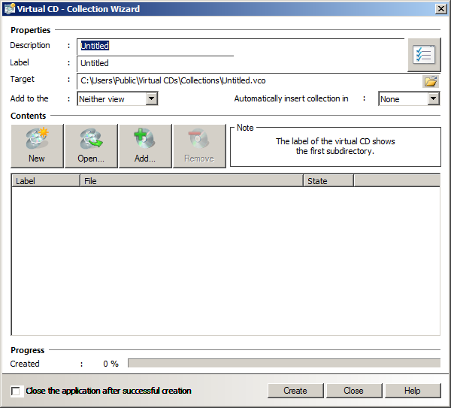
Task: Browse for target folder icon
Action: [431, 81]
